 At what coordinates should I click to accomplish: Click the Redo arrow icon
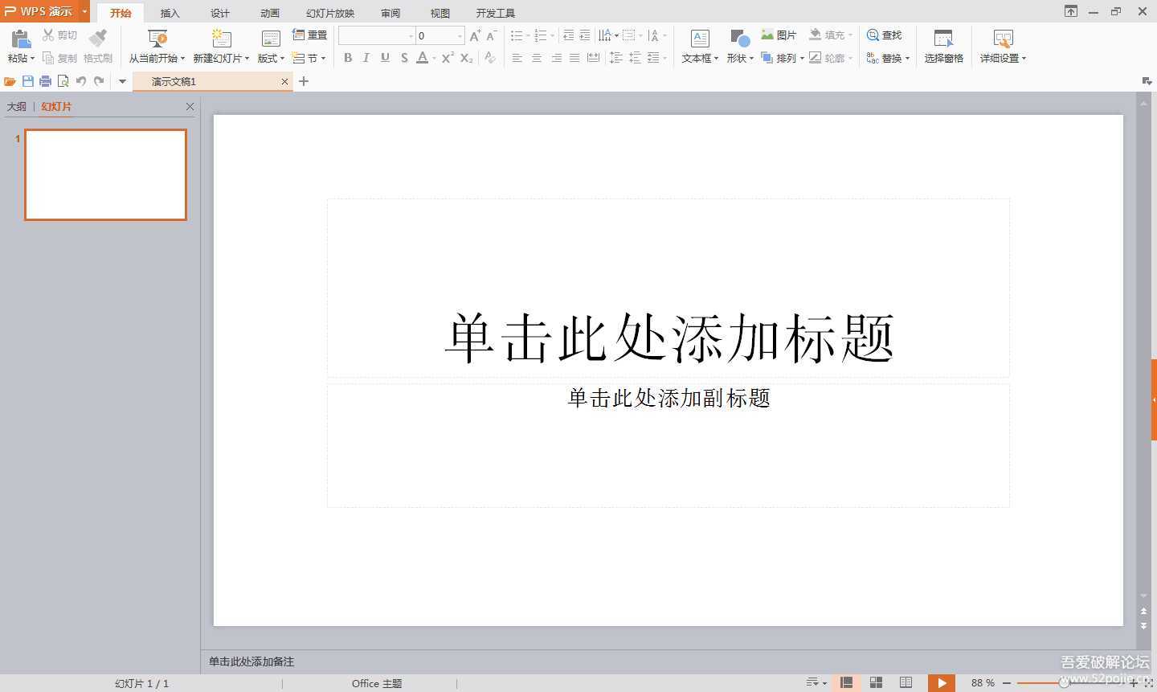click(x=99, y=81)
